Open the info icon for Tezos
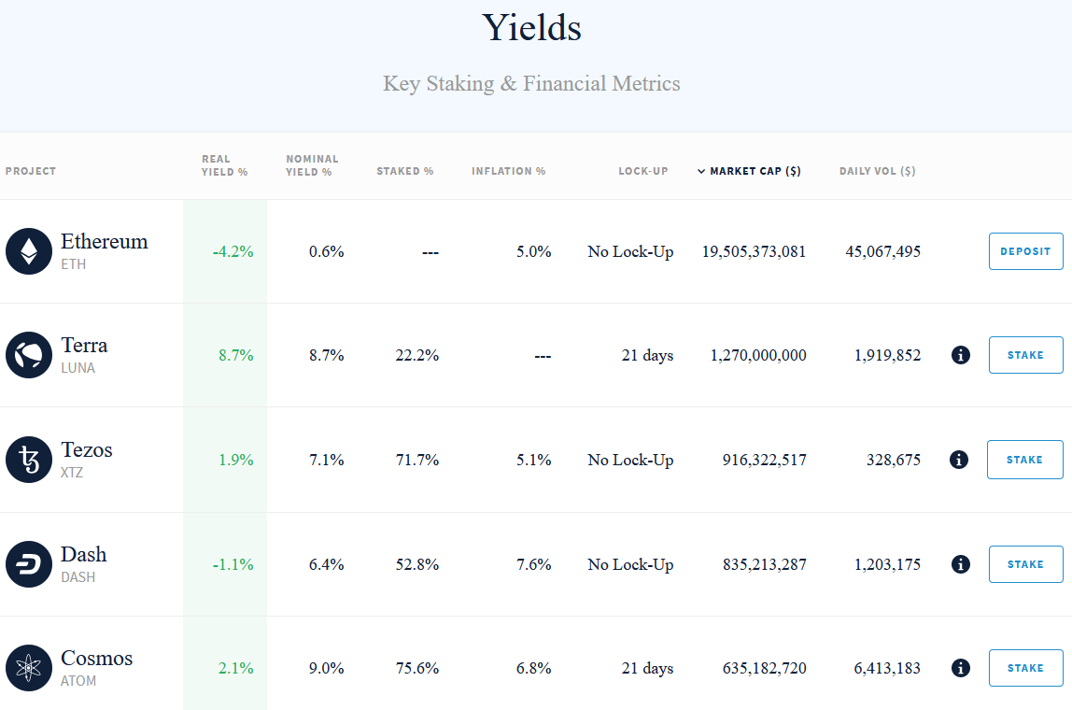Image resolution: width=1072 pixels, height=710 pixels. click(x=958, y=460)
